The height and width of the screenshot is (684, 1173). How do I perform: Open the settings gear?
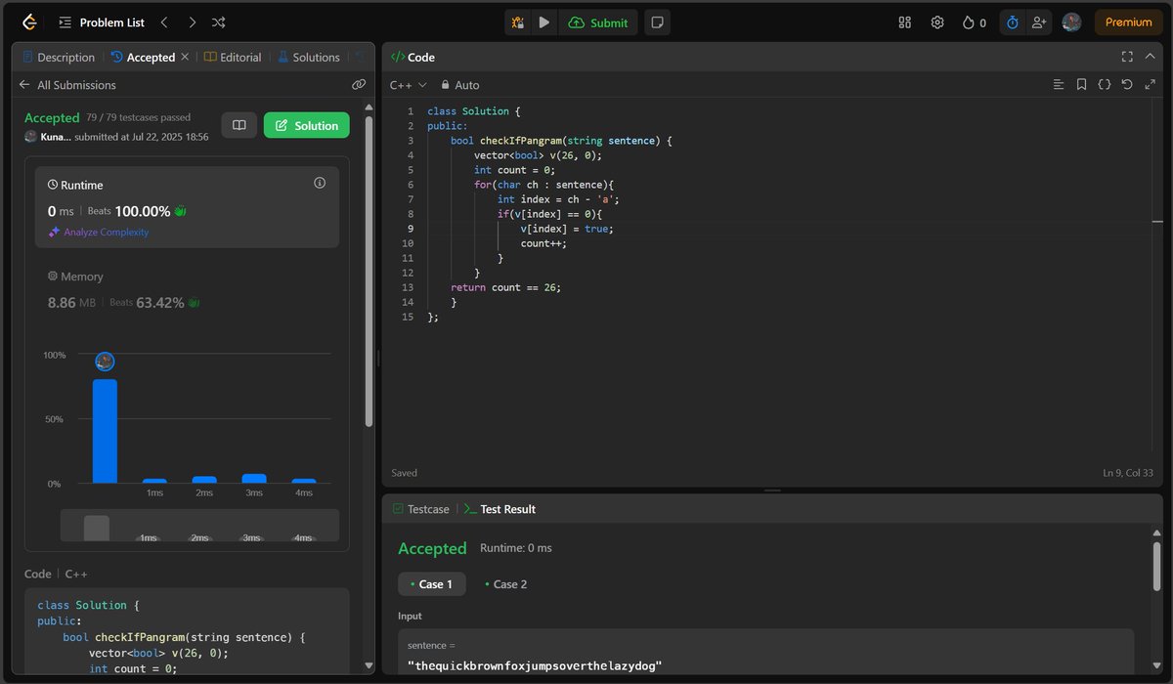[x=937, y=22]
